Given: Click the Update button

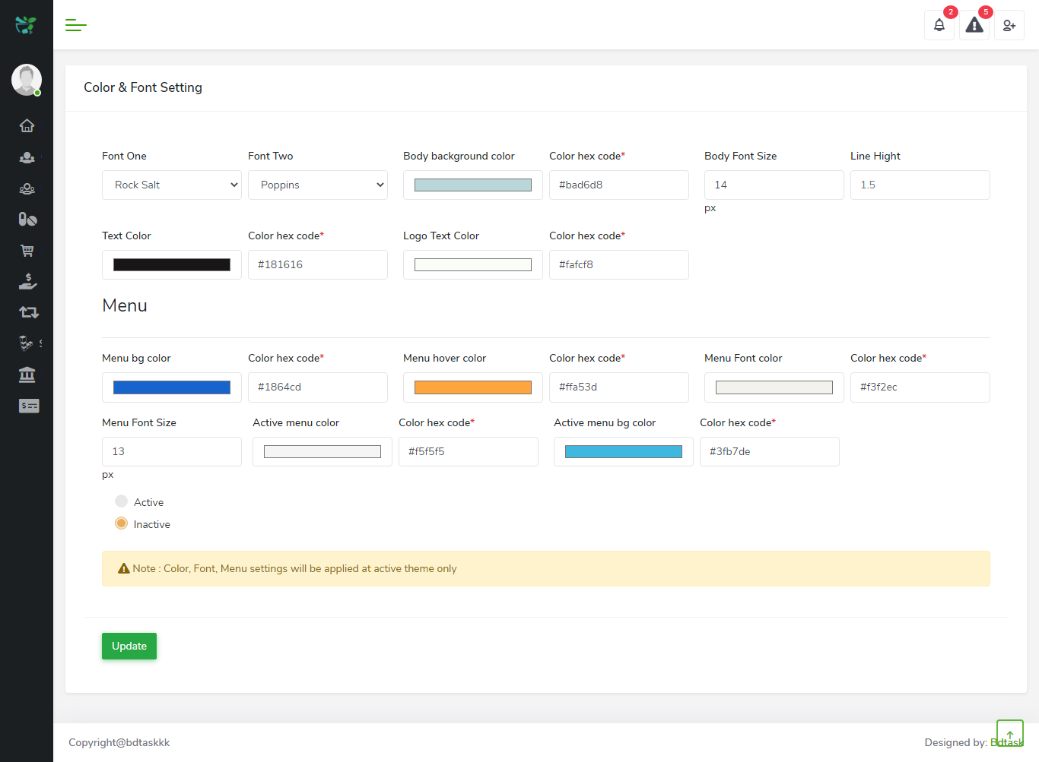Looking at the screenshot, I should pos(129,646).
